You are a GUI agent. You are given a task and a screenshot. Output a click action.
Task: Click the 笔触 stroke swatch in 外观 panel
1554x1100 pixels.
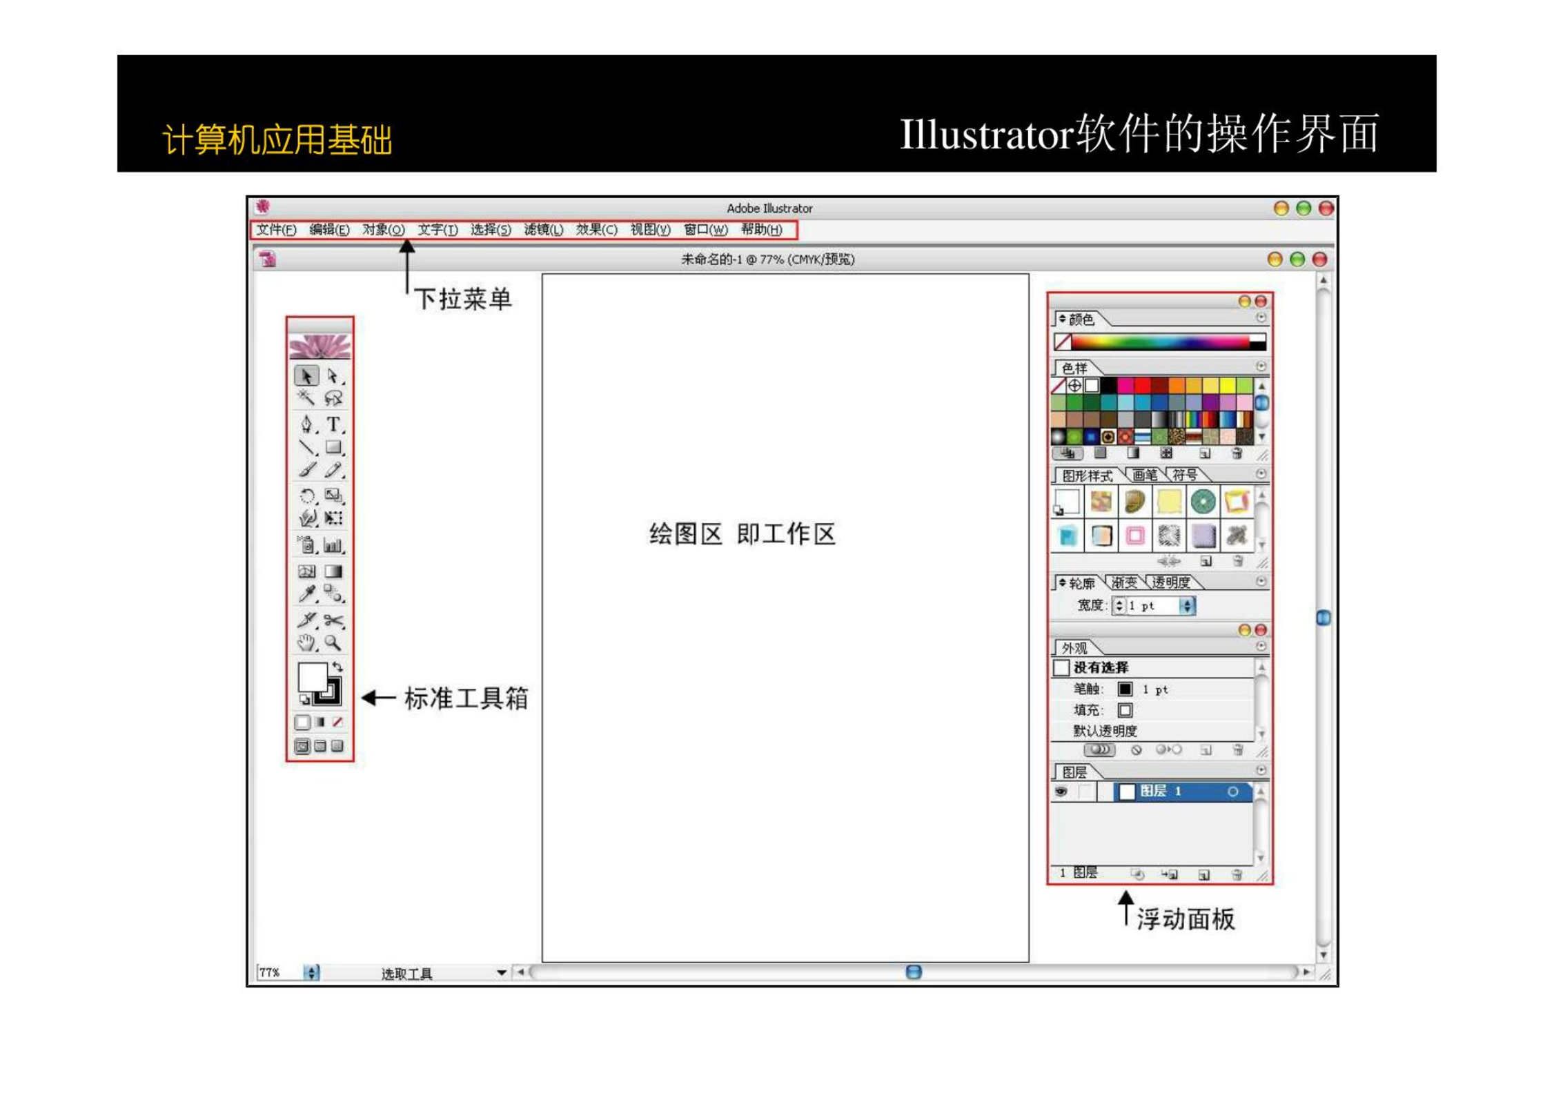1124,689
